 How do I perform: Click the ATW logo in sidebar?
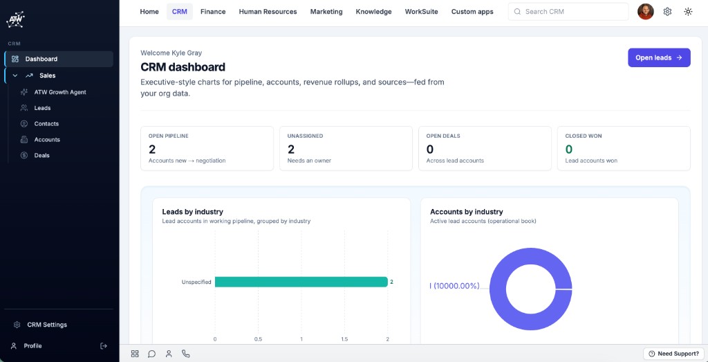coord(15,19)
